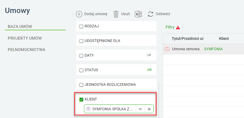Viewport: 244px width, 118px height.
Task: Go to PEŁNOMOCNICTWA section
Action: coord(27,50)
